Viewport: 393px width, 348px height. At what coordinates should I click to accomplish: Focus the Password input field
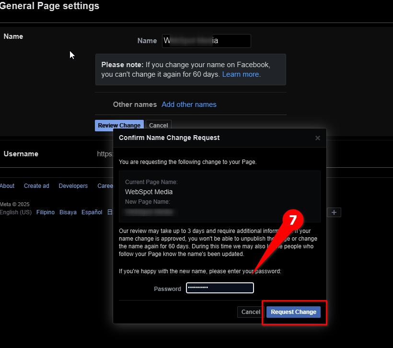pos(220,288)
